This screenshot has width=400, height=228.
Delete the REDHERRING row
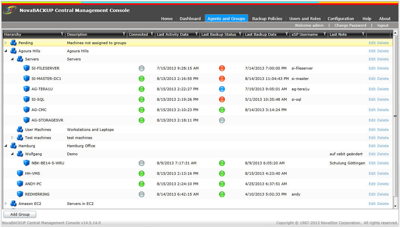pyautogui.click(x=383, y=194)
